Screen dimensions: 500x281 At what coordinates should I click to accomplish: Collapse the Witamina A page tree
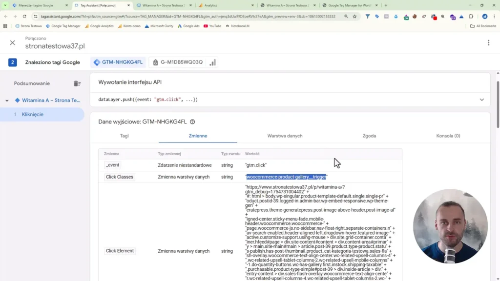pyautogui.click(x=7, y=100)
